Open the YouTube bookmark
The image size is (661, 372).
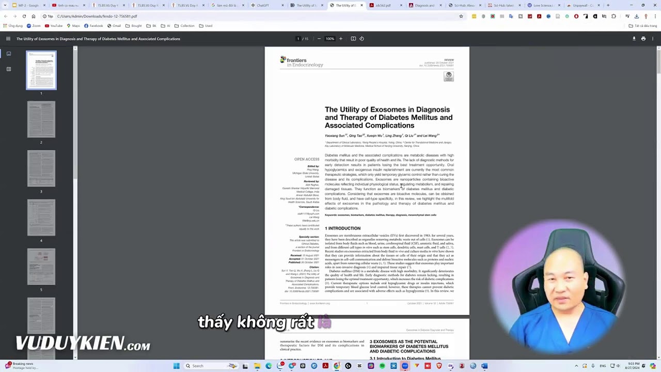click(x=54, y=26)
